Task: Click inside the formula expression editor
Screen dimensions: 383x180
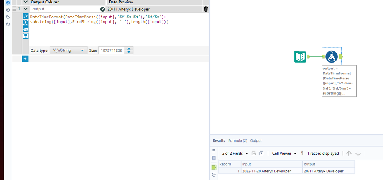Action: [119, 29]
